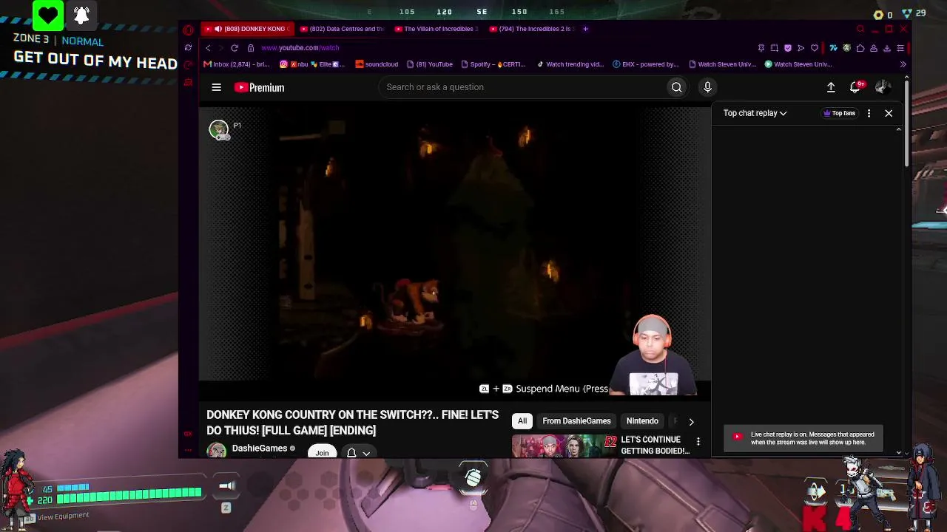This screenshot has height=532, width=947.
Task: Open the sidebar icon below the GX logo
Action: [x=188, y=48]
